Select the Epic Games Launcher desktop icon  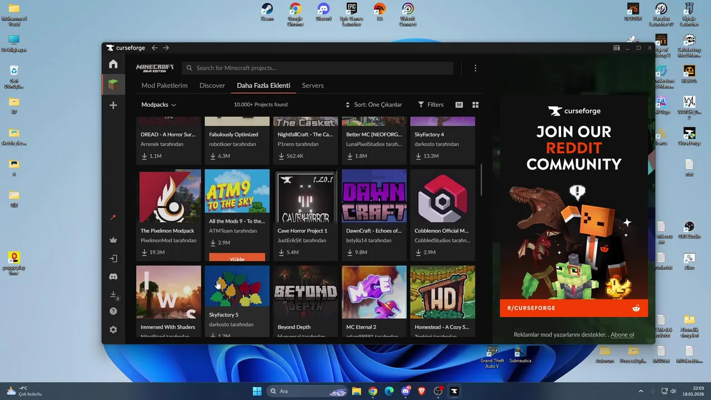click(351, 14)
